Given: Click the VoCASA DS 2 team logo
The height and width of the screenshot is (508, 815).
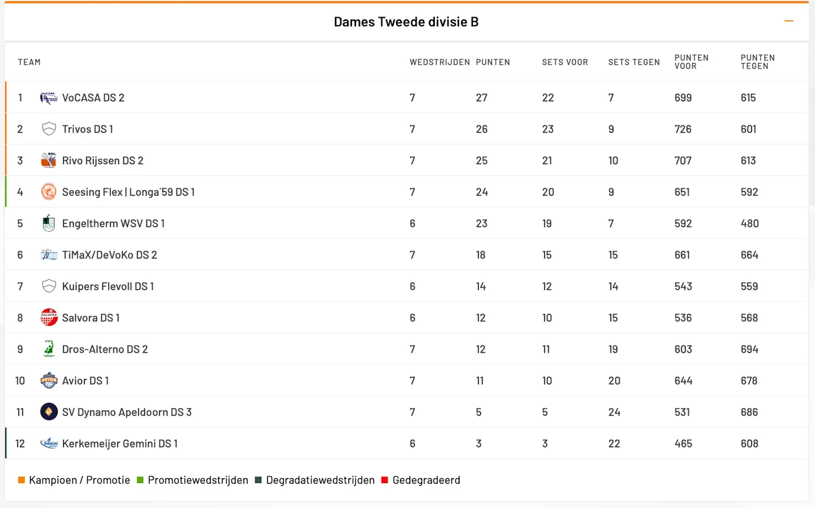Looking at the screenshot, I should point(48,97).
